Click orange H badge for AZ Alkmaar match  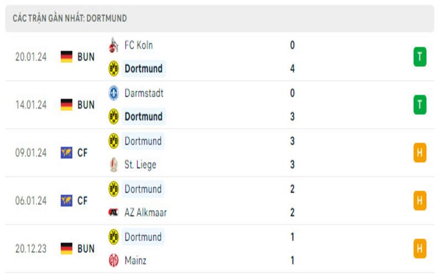420,200
